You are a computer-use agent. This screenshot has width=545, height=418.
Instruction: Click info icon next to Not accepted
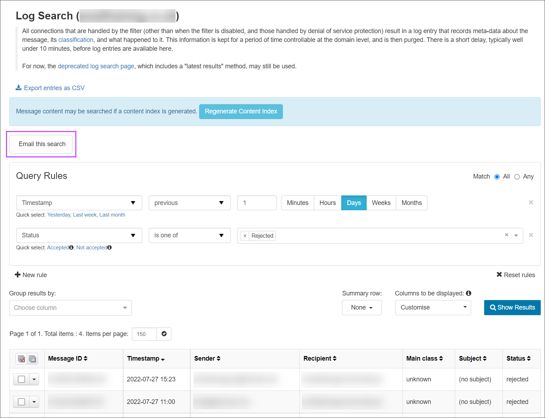coord(110,248)
